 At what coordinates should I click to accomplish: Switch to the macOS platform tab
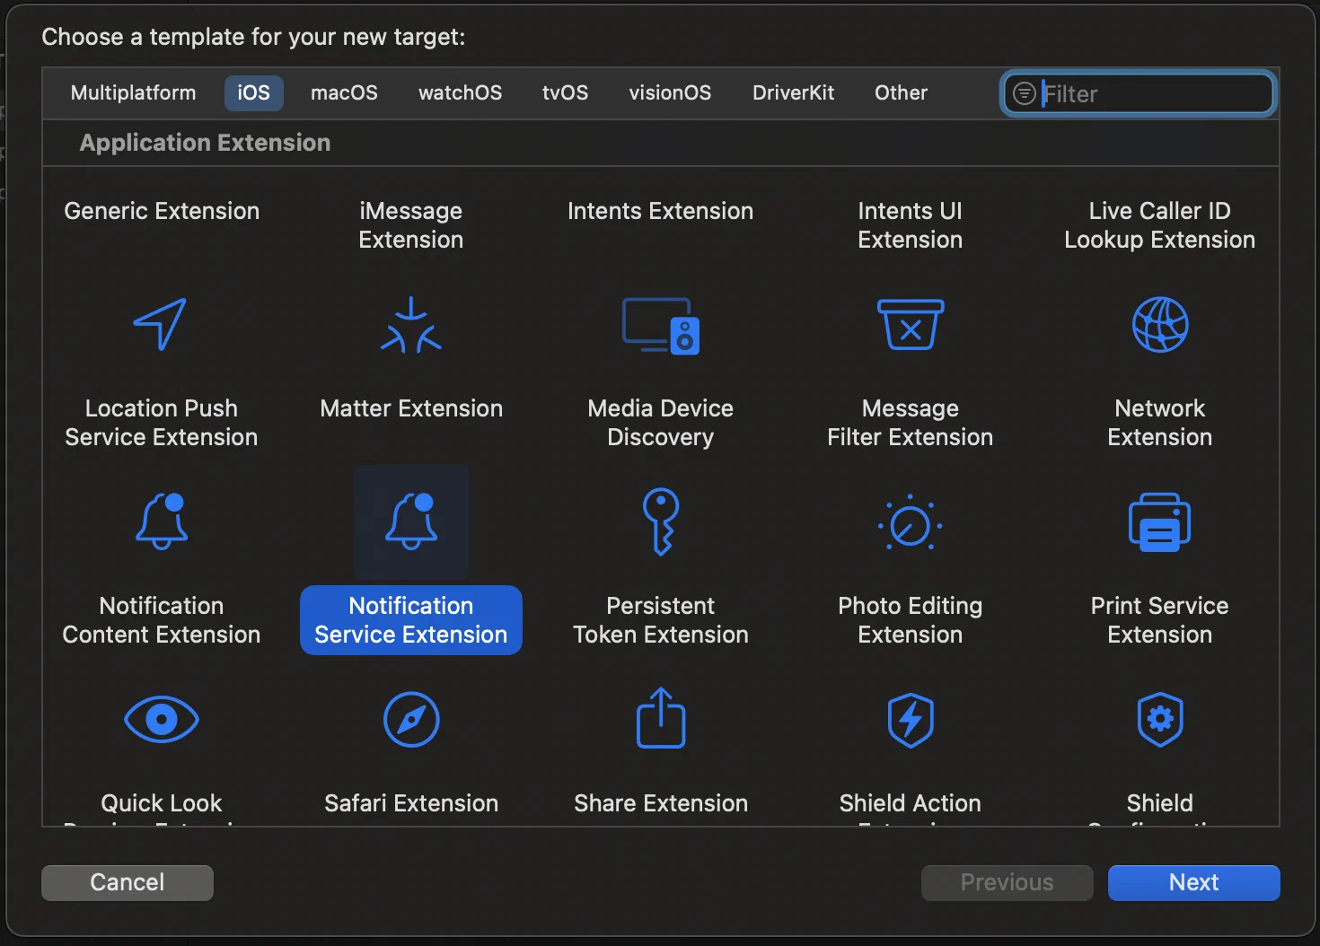[344, 93]
